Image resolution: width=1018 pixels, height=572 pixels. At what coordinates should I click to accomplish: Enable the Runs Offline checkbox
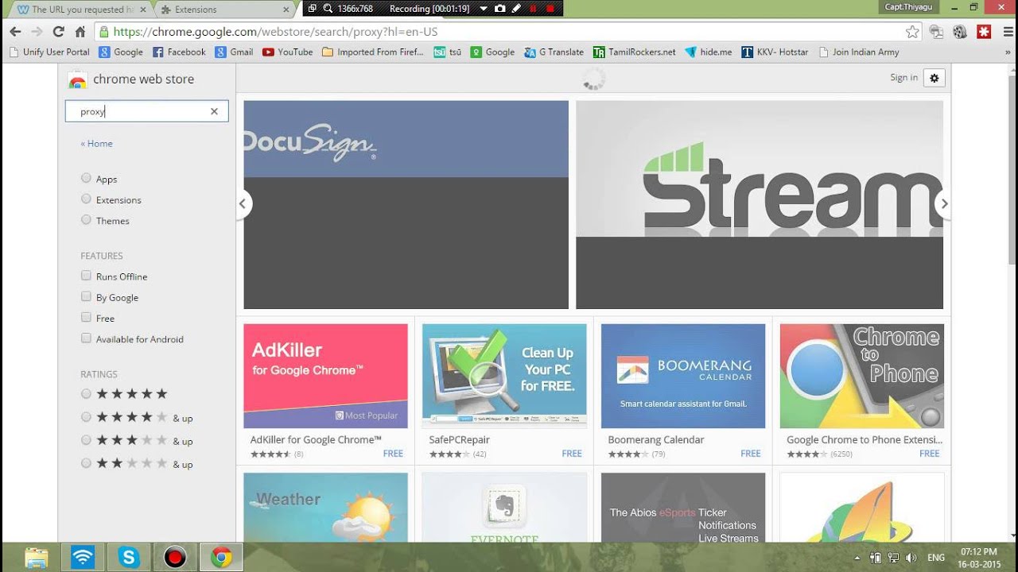[x=86, y=276]
